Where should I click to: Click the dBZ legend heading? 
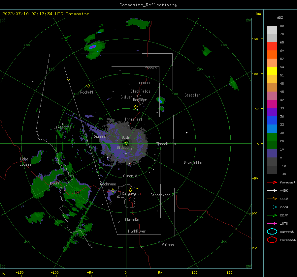point(280,17)
